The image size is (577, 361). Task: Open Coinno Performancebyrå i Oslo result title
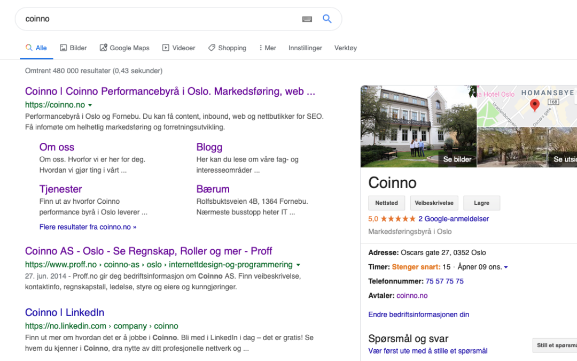170,91
